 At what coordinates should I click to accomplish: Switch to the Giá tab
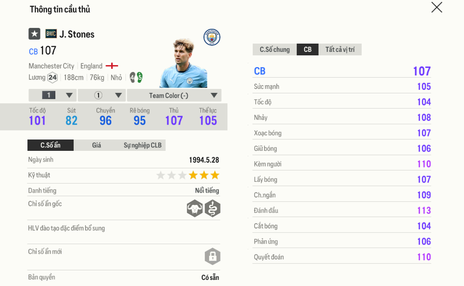tap(96, 145)
